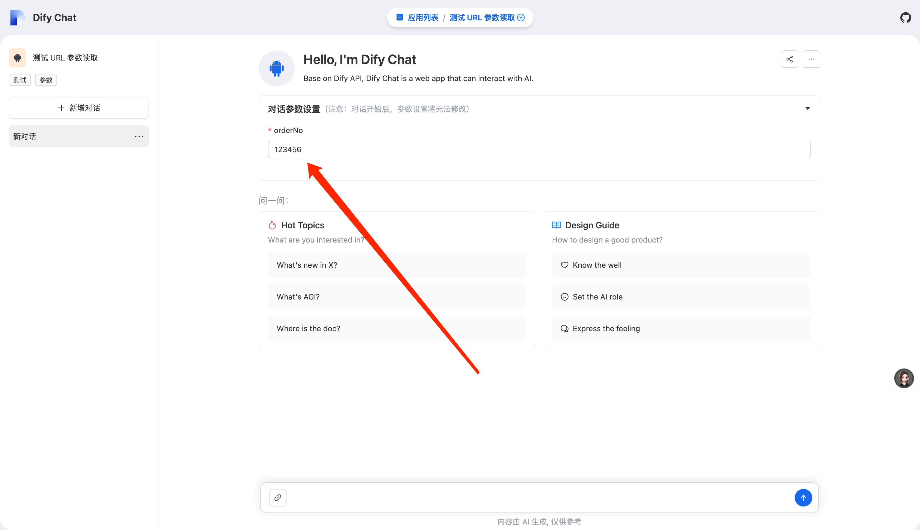Send message with blue arrow button
920x530 pixels.
[803, 498]
